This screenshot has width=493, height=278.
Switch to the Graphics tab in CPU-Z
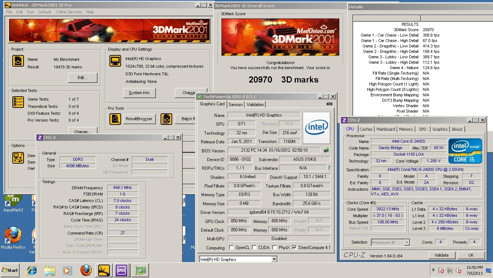440,129
